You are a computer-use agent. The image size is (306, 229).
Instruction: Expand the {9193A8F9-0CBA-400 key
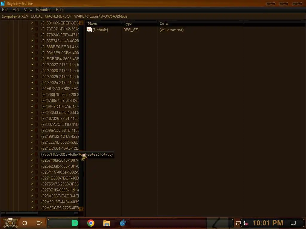point(32,53)
